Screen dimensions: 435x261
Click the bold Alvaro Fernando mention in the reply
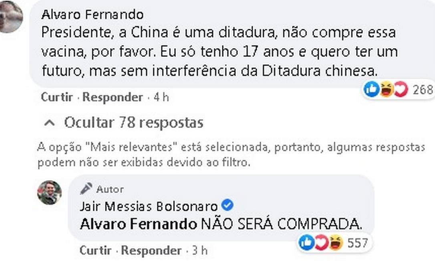point(138,224)
